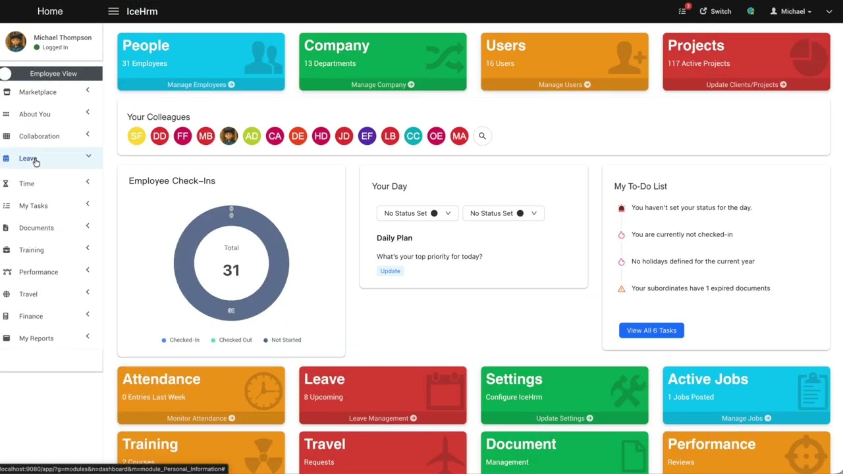This screenshot has width=843, height=474.
Task: Select colleague avatar HD
Action: [x=321, y=136]
